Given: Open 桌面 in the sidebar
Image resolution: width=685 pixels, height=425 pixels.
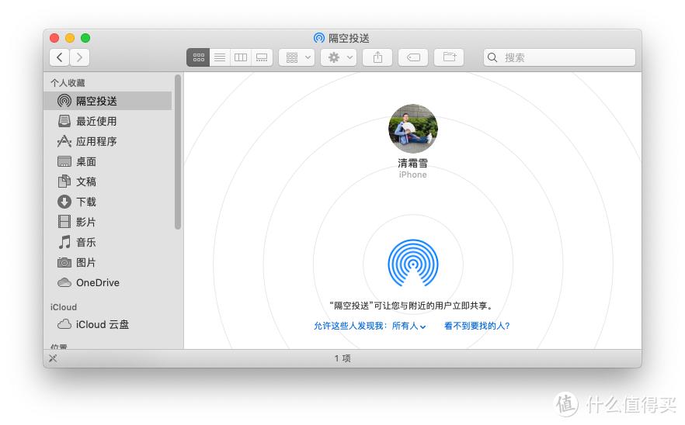Looking at the screenshot, I should (108, 161).
